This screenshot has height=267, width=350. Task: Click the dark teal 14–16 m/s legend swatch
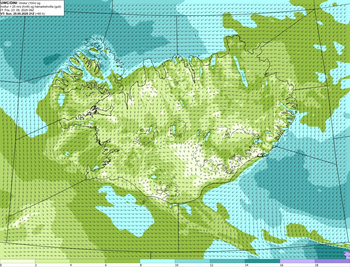[x=262, y=261]
